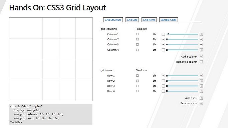
Task: Tick the Row 4 fixed size checkbox
Action: pos(137,91)
